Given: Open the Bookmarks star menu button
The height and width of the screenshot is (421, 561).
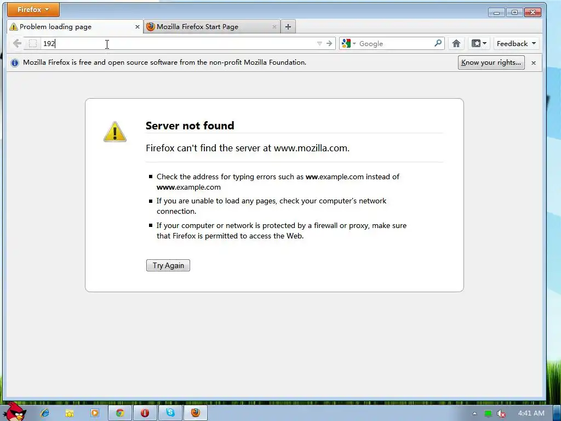Looking at the screenshot, I should [479, 44].
